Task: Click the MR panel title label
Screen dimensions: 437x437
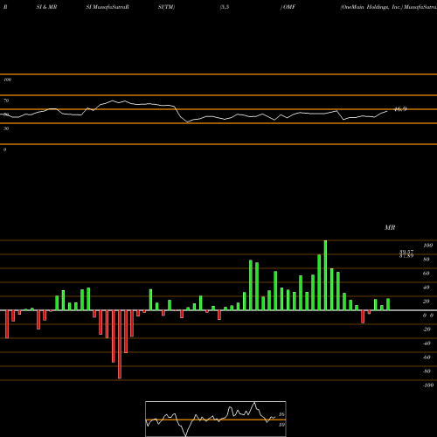Action: pos(390,227)
